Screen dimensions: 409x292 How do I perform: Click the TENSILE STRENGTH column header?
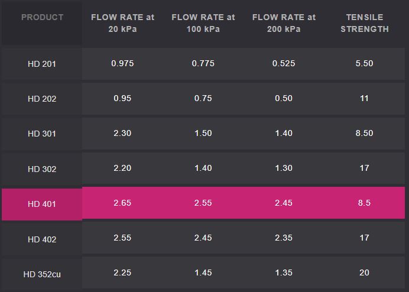[364, 23]
